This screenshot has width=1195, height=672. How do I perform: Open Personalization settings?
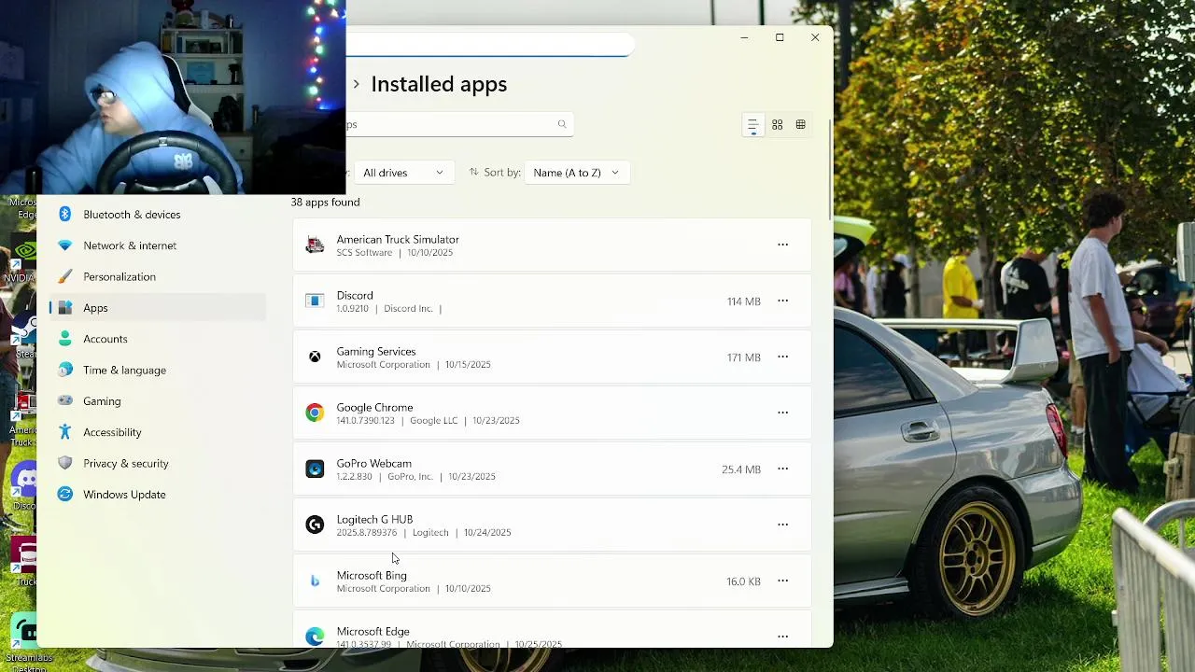point(119,276)
